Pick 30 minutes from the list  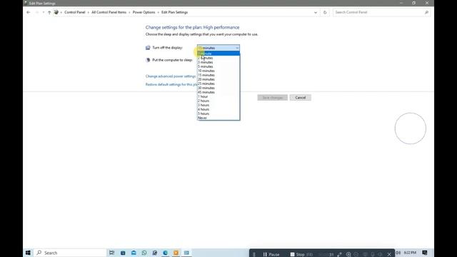[219, 88]
